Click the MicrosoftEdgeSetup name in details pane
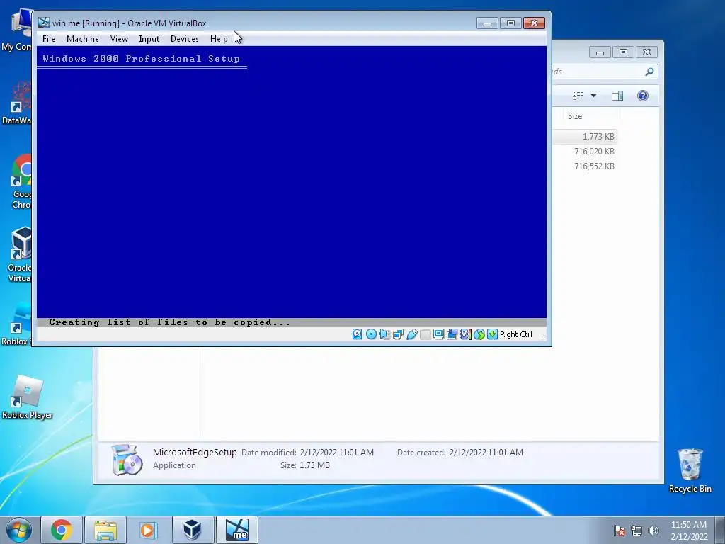This screenshot has height=544, width=725. pos(195,453)
